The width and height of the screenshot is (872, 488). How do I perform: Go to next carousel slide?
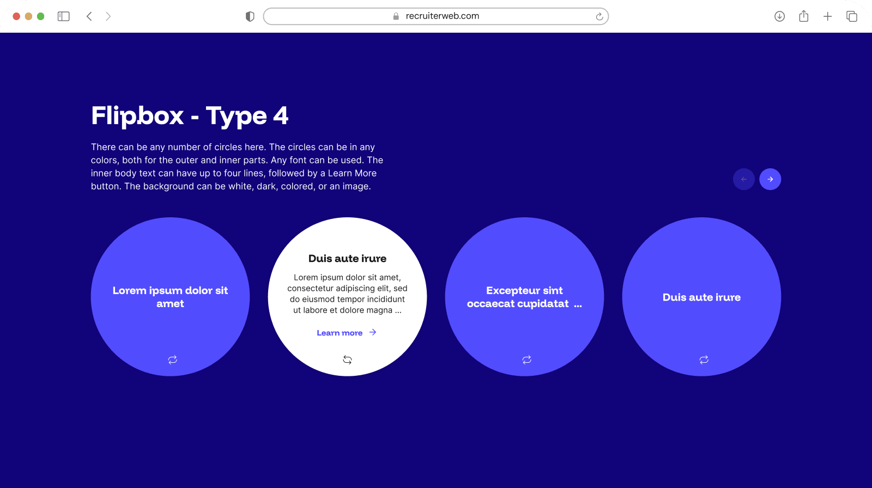pyautogui.click(x=770, y=179)
